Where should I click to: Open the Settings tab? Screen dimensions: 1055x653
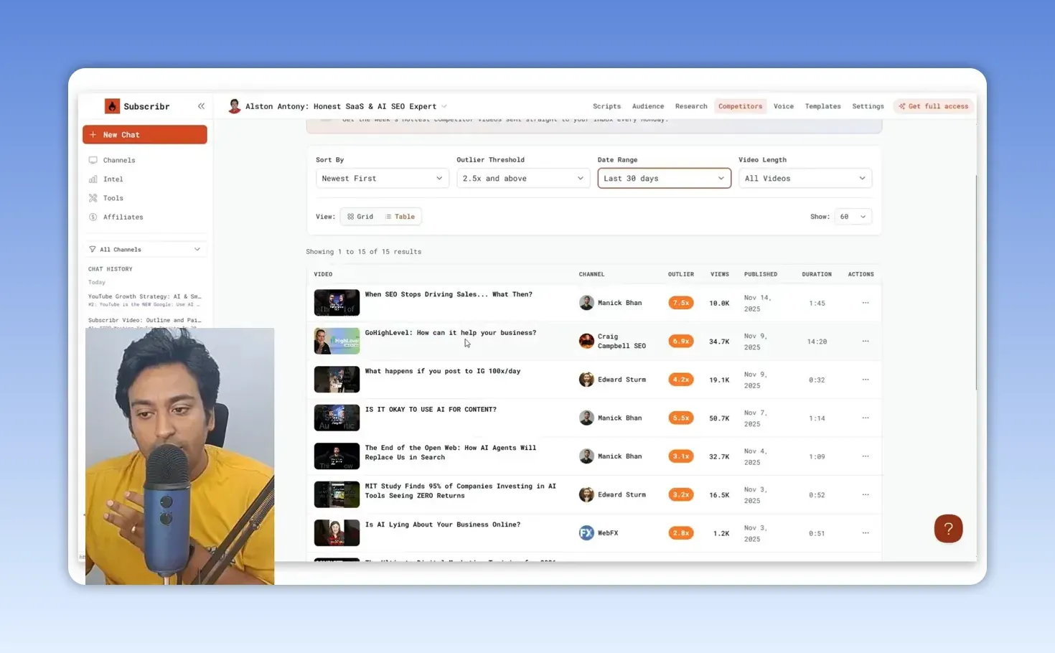coord(868,106)
